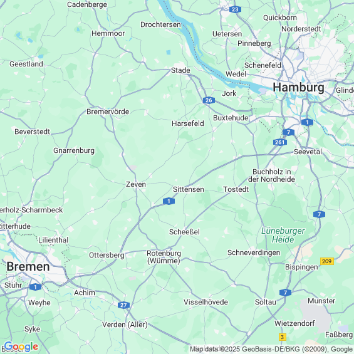Click the yellow 209 road shield
Image resolution: width=354 pixels, height=354 pixels.
327,261
